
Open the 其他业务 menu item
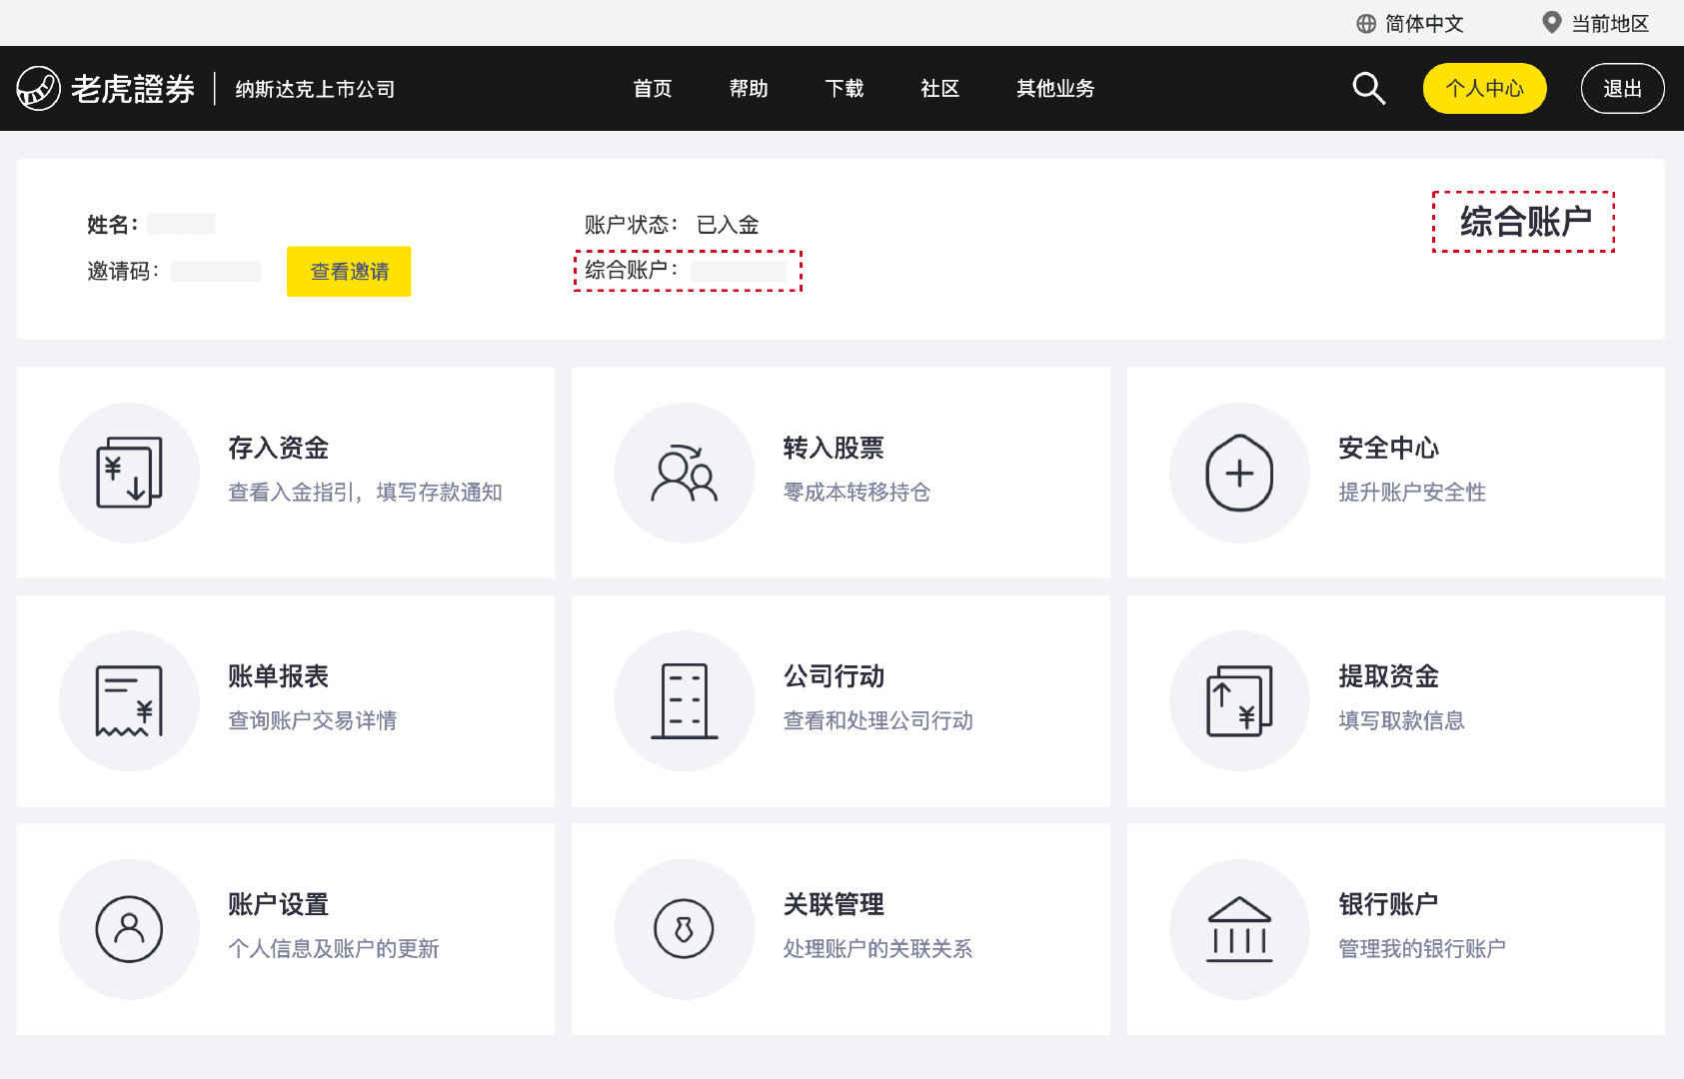click(x=1055, y=89)
